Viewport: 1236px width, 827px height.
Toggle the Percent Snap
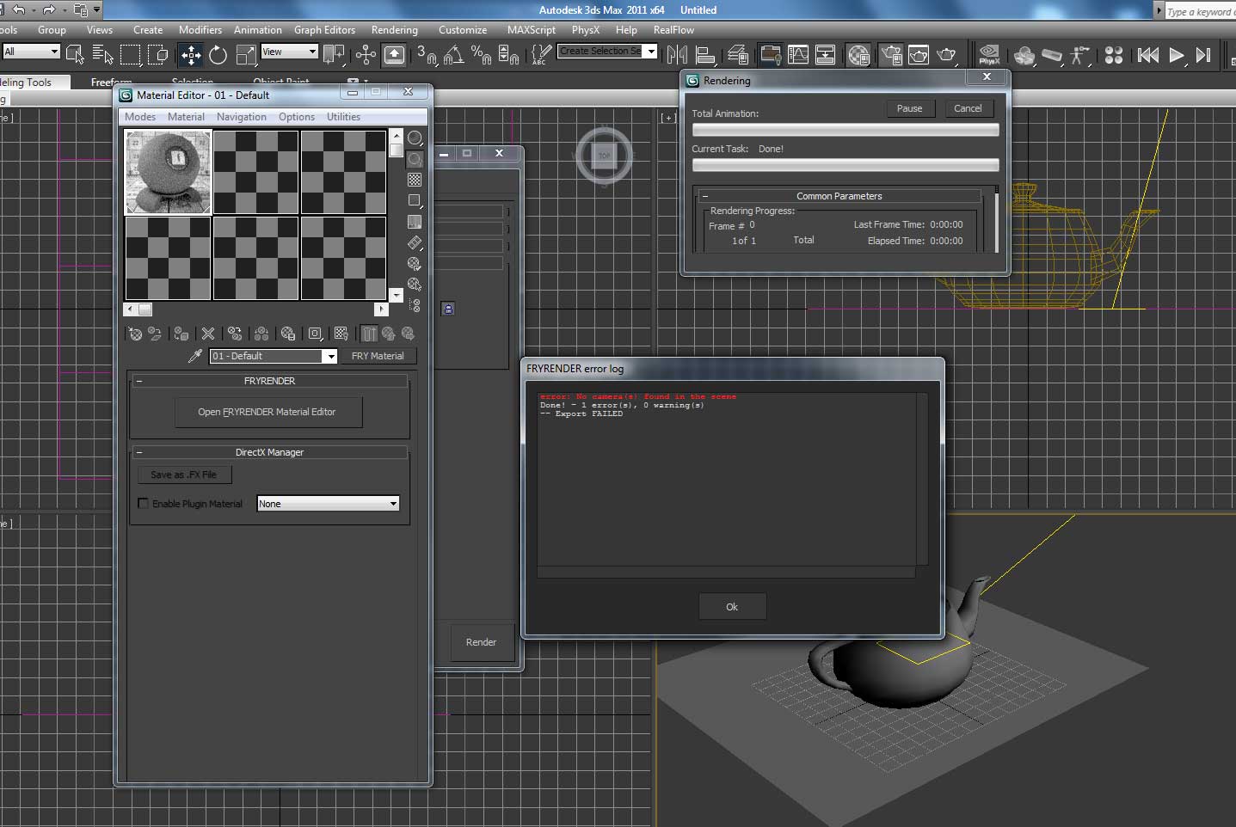point(482,55)
